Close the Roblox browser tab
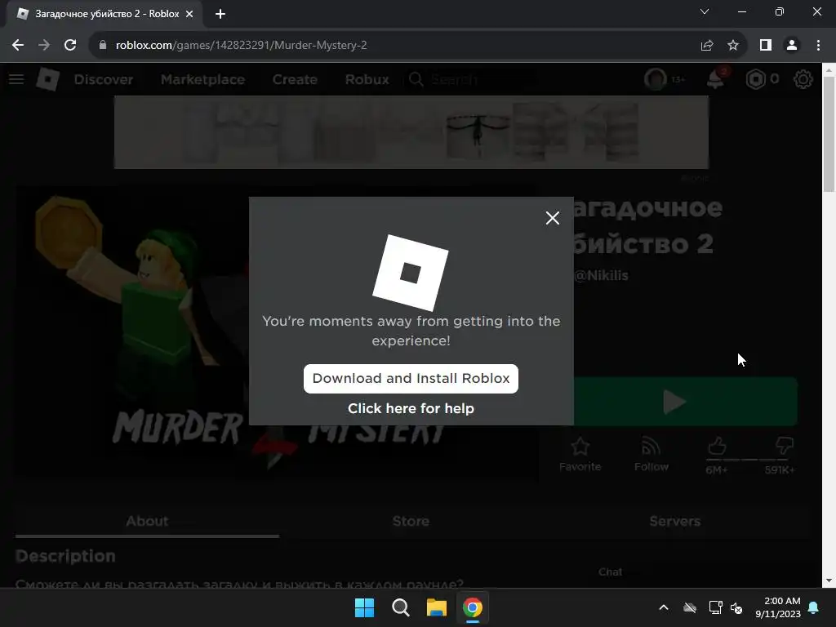836x627 pixels. click(x=189, y=14)
